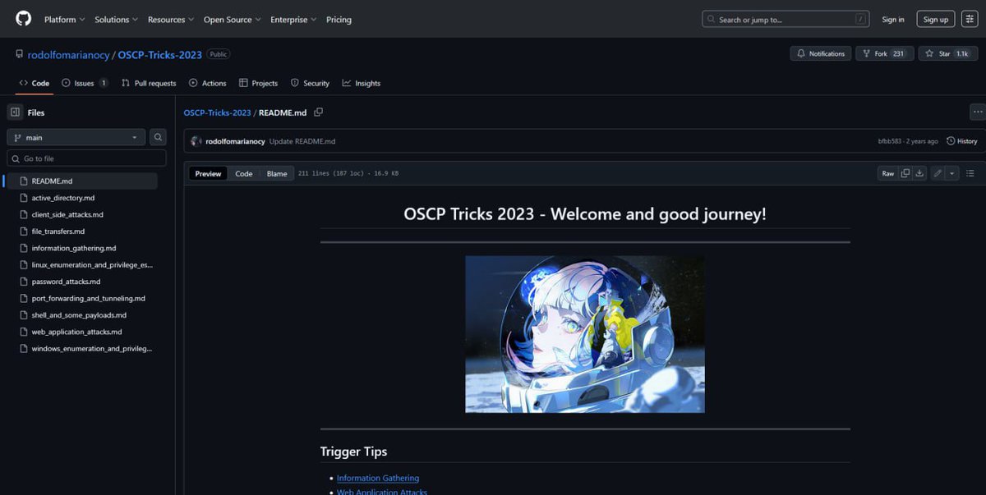Image resolution: width=986 pixels, height=495 pixels.
Task: Copy path icon next to README.md
Action: (319, 112)
